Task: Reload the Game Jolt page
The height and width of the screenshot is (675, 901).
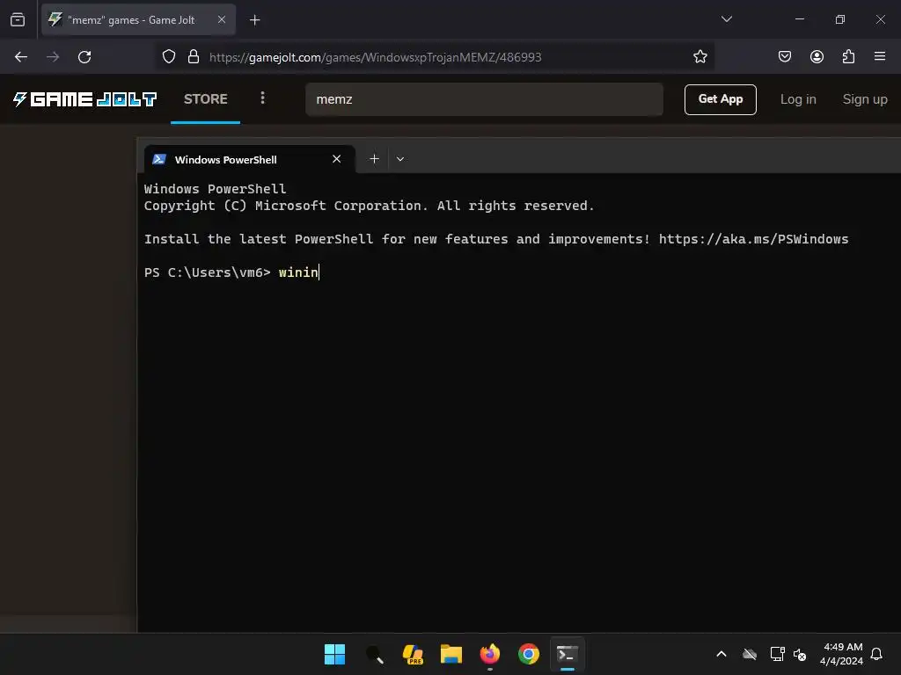Action: tap(84, 57)
